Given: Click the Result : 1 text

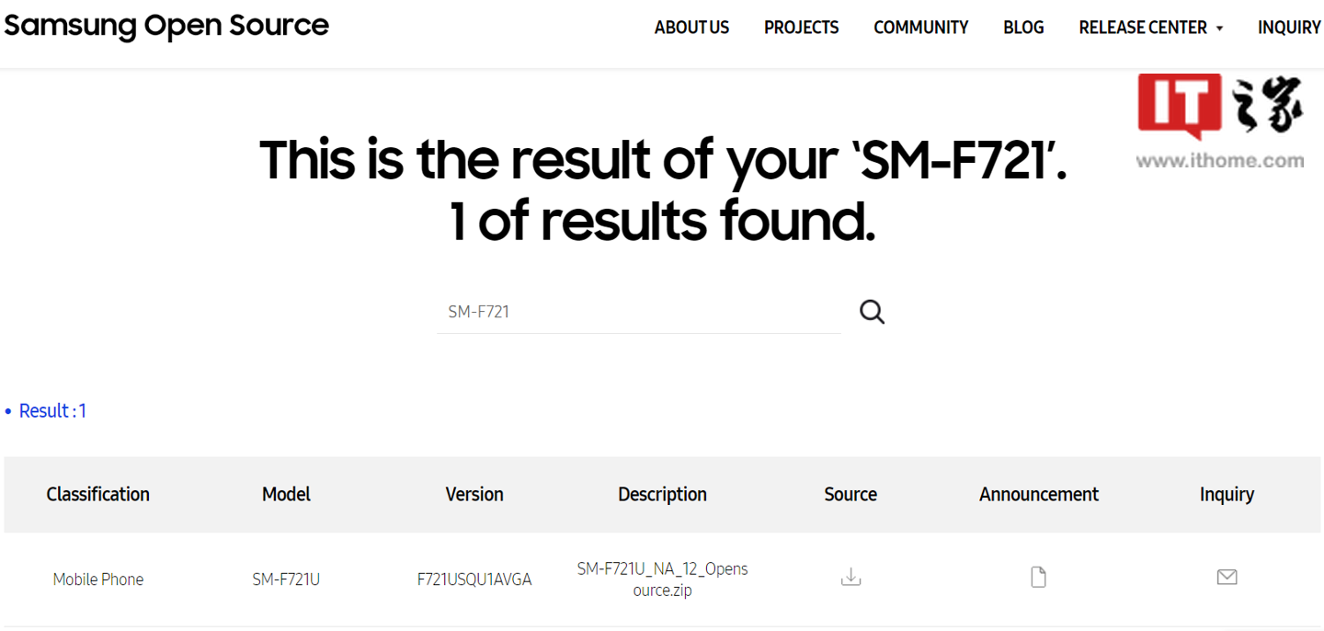Looking at the screenshot, I should 52,411.
